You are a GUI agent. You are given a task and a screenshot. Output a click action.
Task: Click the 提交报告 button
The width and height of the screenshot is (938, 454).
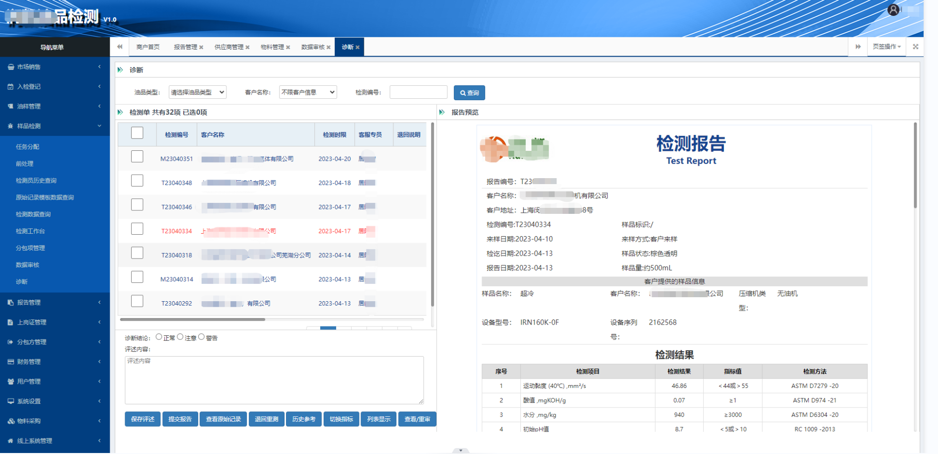[180, 419]
